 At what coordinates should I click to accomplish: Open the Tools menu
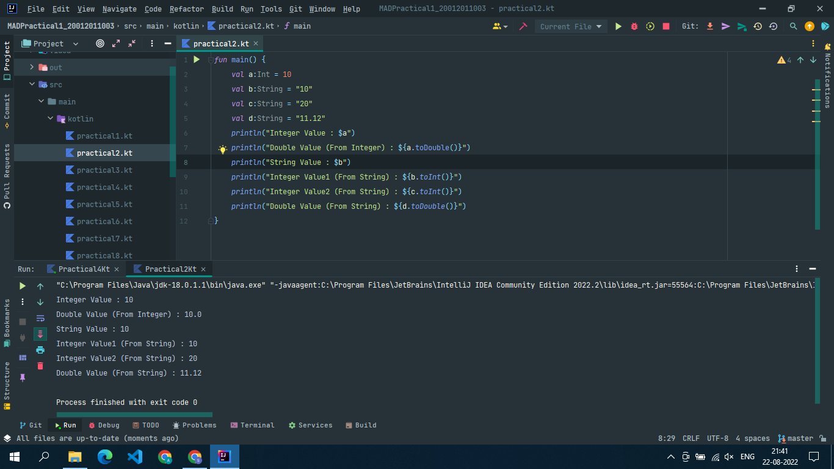pyautogui.click(x=271, y=9)
